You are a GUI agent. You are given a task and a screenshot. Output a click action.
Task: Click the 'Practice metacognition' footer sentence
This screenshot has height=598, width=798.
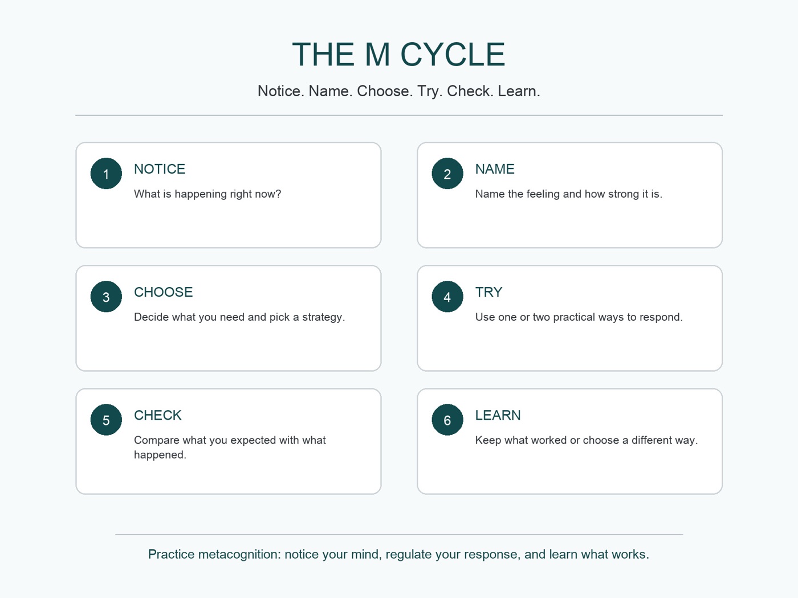[x=399, y=555]
